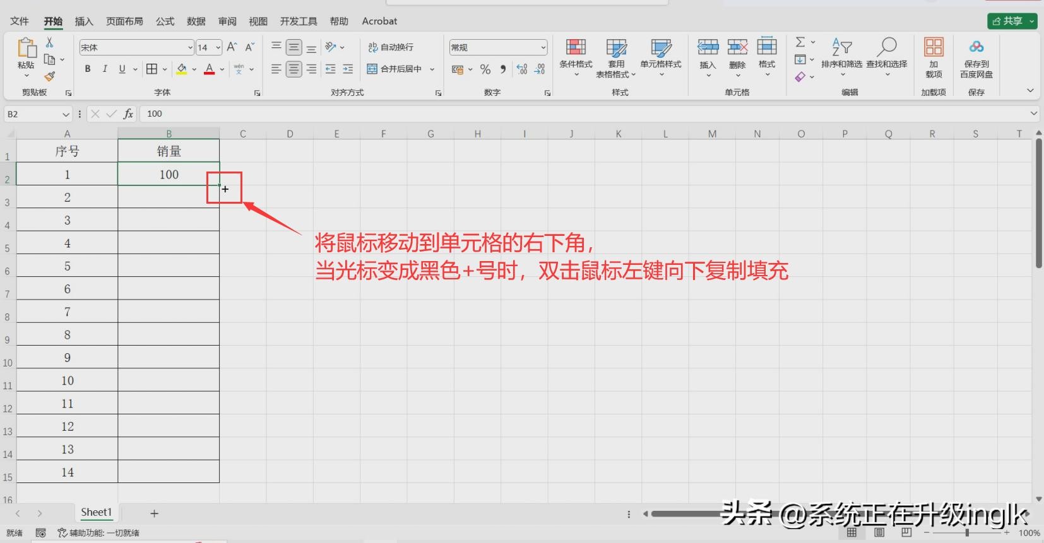Click the Format Painter brush icon
The width and height of the screenshot is (1044, 543).
[49, 76]
